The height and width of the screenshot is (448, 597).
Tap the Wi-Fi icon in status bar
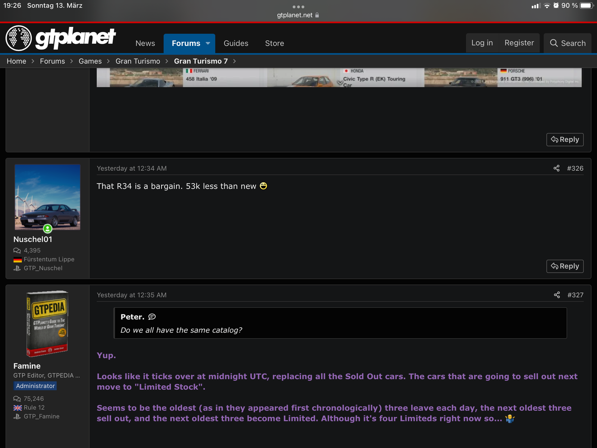[x=547, y=6]
